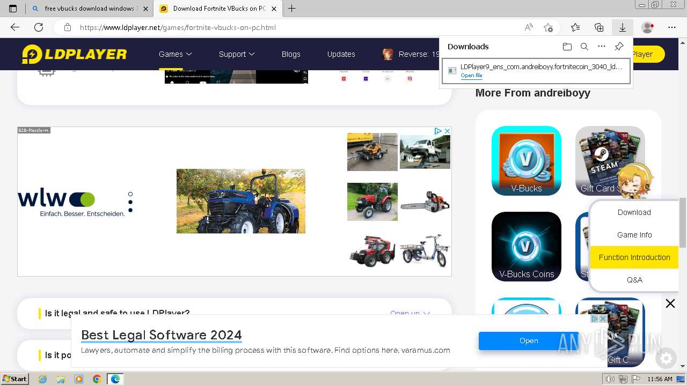Screen dimensions: 687x386
Task: Open Windows Media Player from taskbar
Action: point(79,379)
